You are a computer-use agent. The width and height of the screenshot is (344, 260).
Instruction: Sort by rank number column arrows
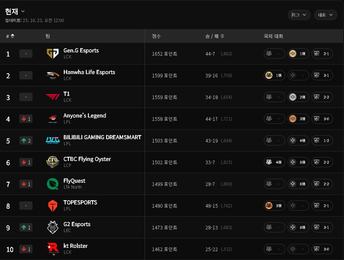[13, 36]
